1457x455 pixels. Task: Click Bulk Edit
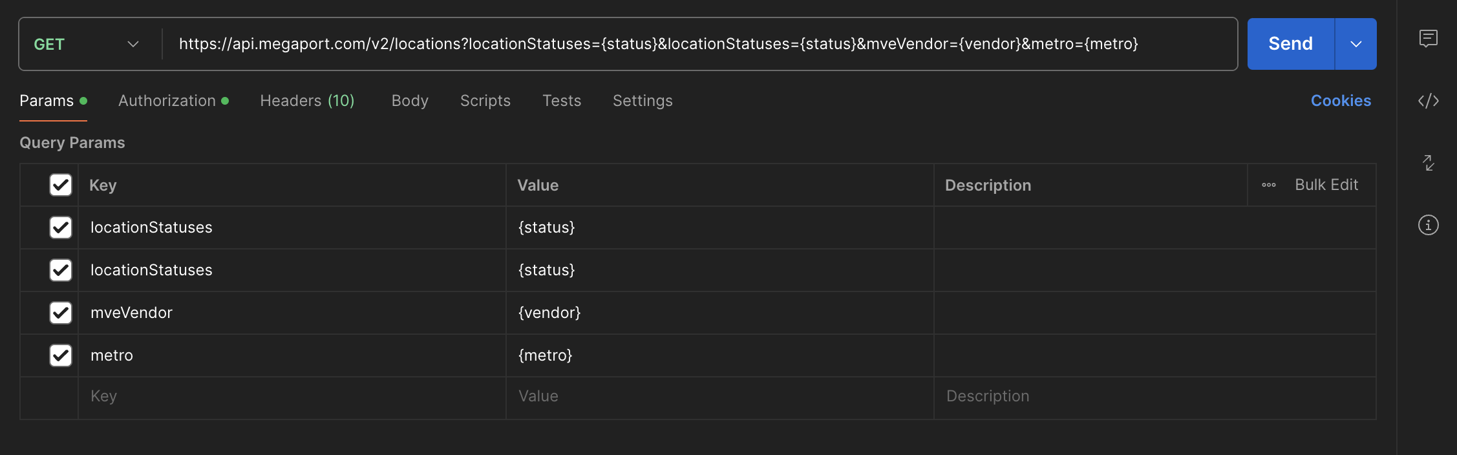(x=1326, y=185)
